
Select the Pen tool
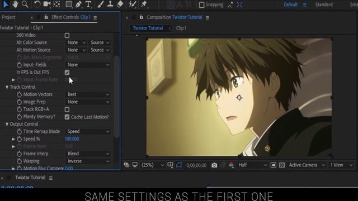coord(78,4)
